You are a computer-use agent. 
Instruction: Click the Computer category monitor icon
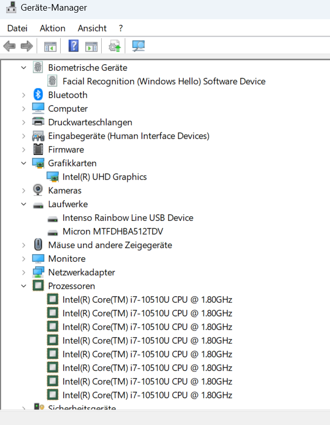pyautogui.click(x=38, y=109)
